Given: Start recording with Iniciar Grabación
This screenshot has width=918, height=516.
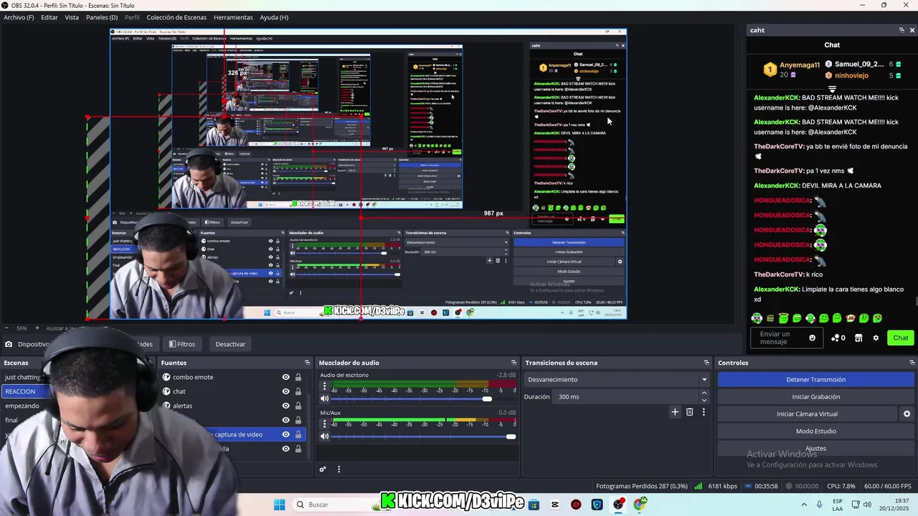Looking at the screenshot, I should [x=816, y=397].
